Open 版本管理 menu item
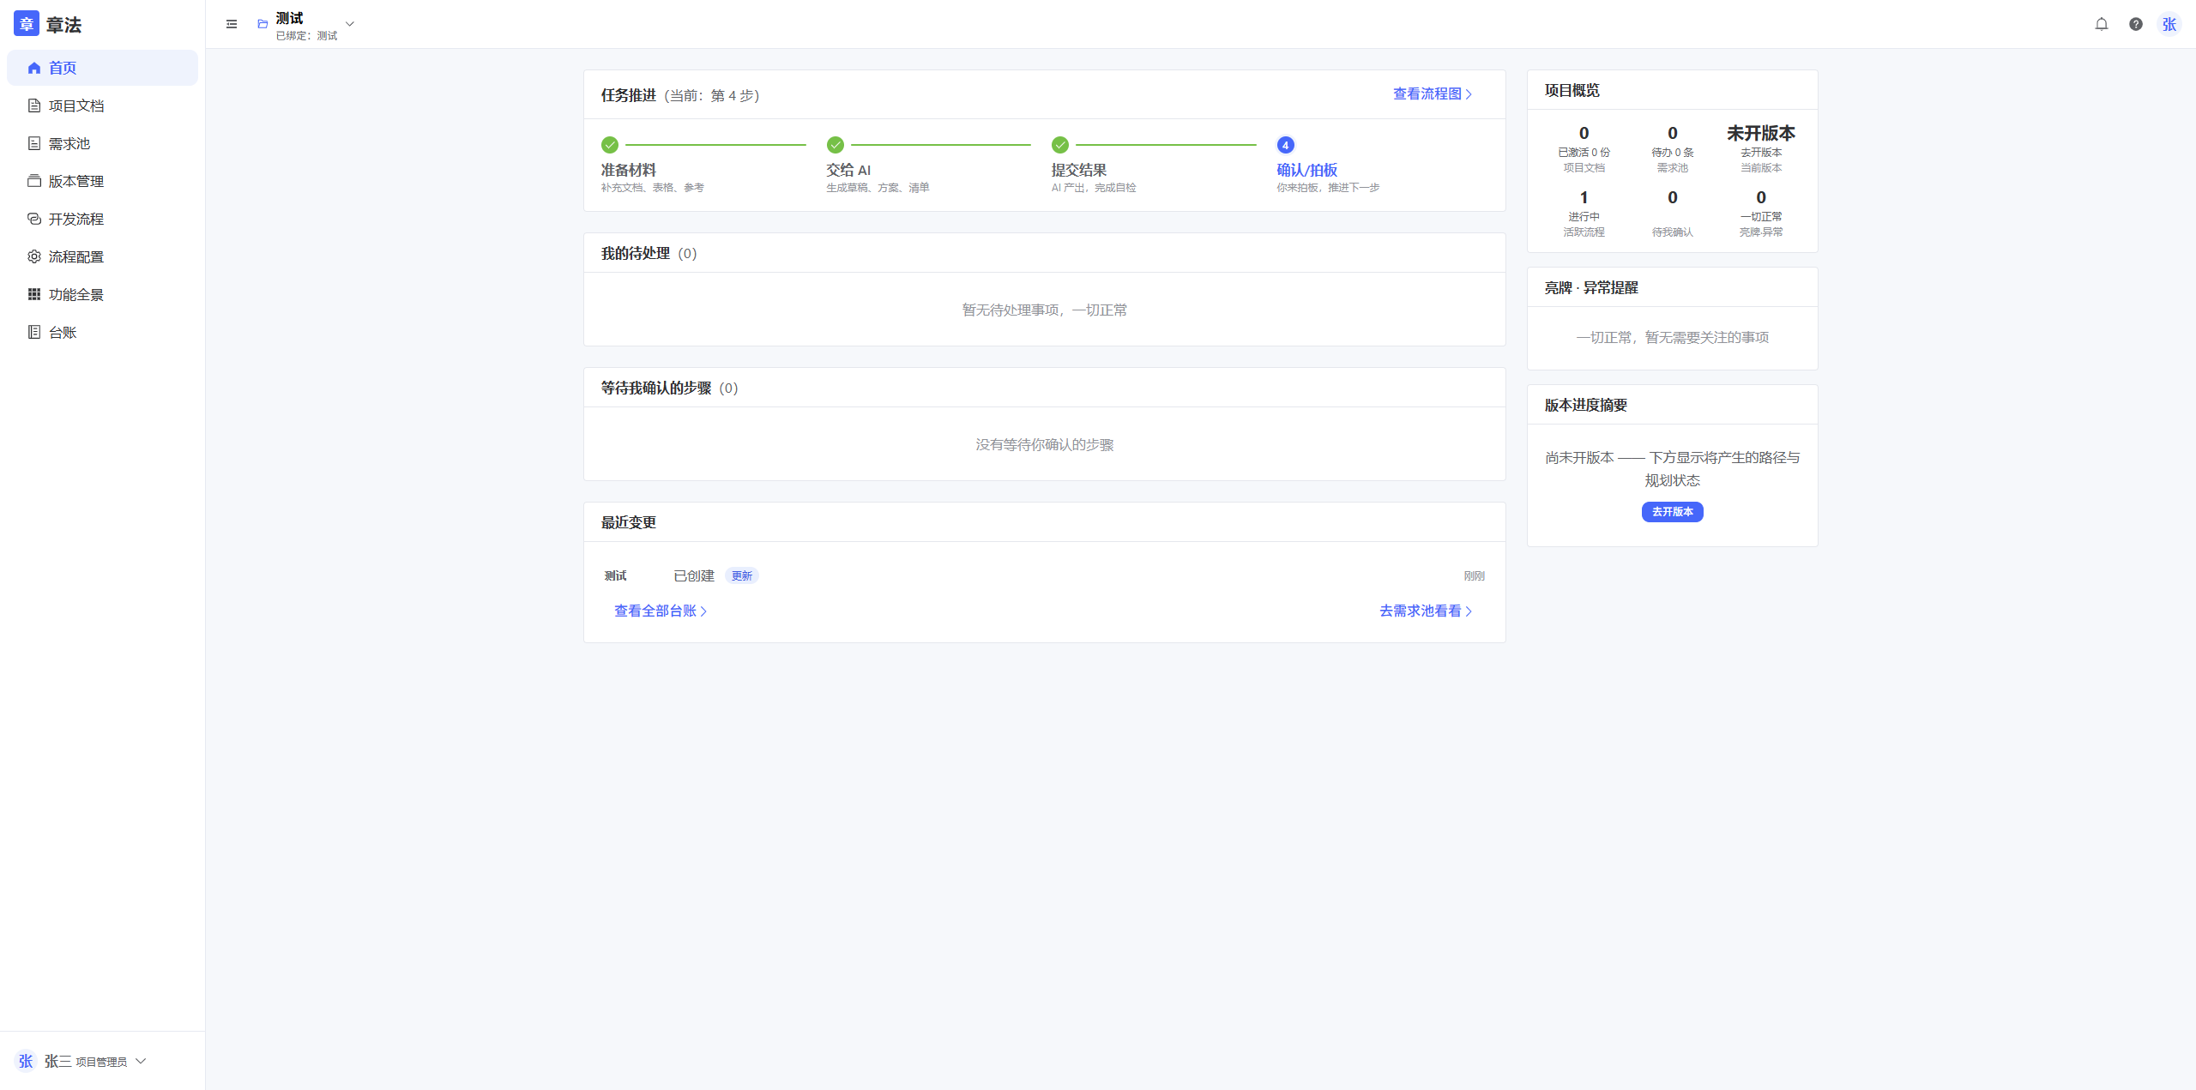The image size is (2196, 1090). (102, 181)
